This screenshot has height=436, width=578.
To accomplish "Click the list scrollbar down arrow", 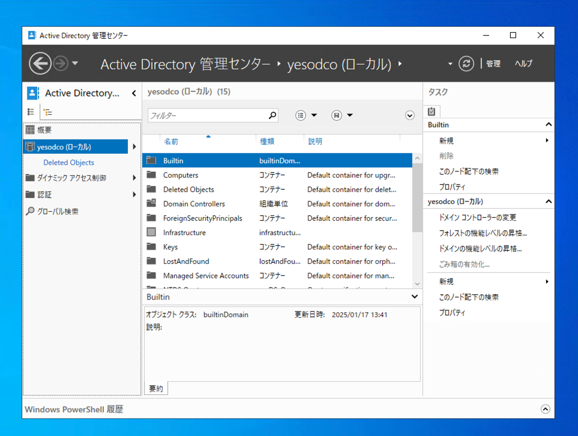I will [x=417, y=283].
